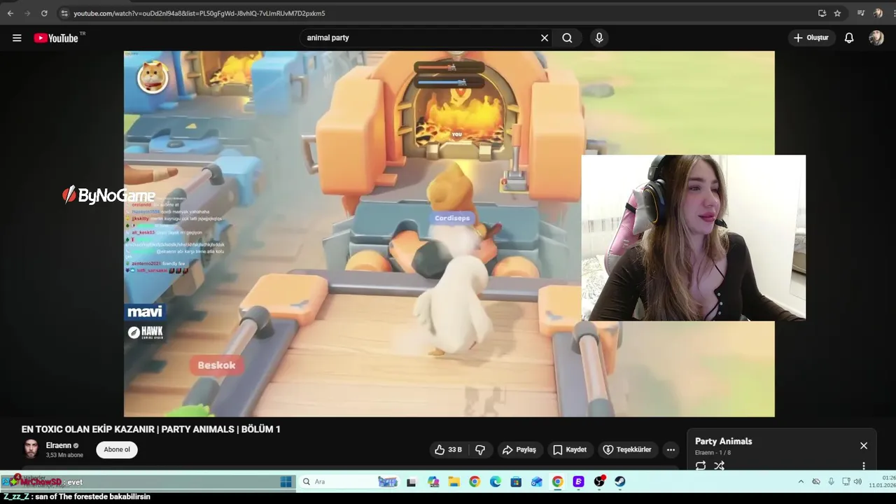Send thanks via Teşekkürler button
This screenshot has width=896, height=504.
coord(627,449)
